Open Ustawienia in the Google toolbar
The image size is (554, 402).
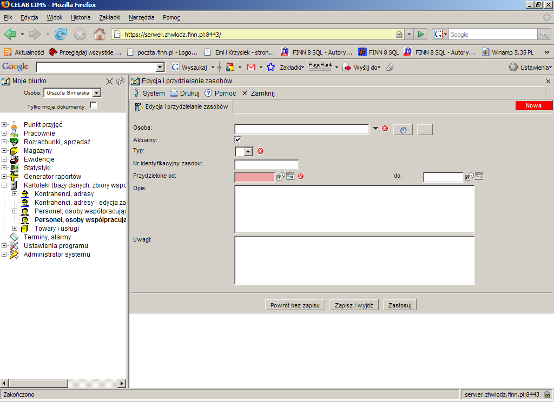click(x=530, y=67)
